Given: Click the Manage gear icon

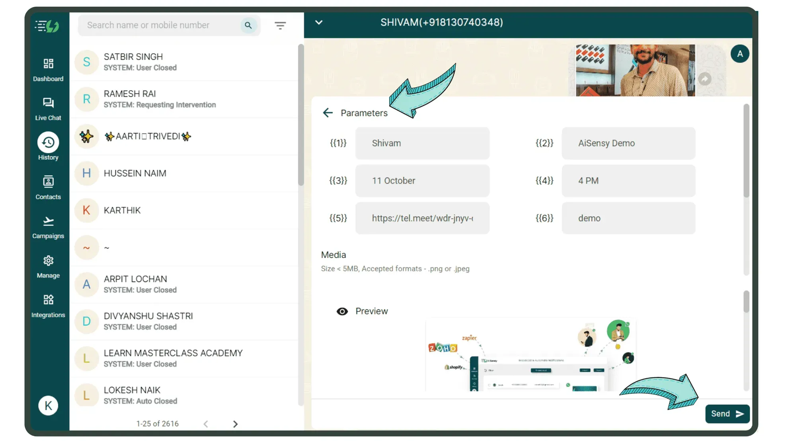Looking at the screenshot, I should click(x=48, y=261).
